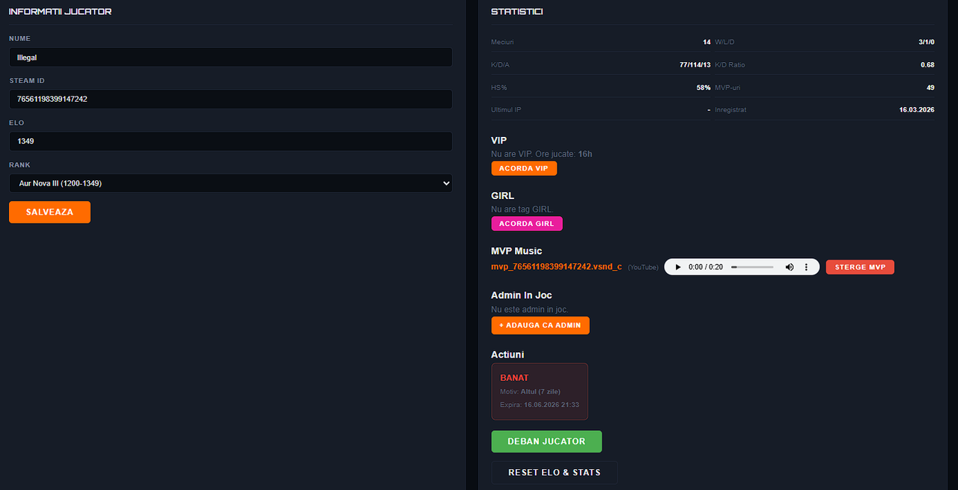Click the hours played text 16h

(585, 154)
